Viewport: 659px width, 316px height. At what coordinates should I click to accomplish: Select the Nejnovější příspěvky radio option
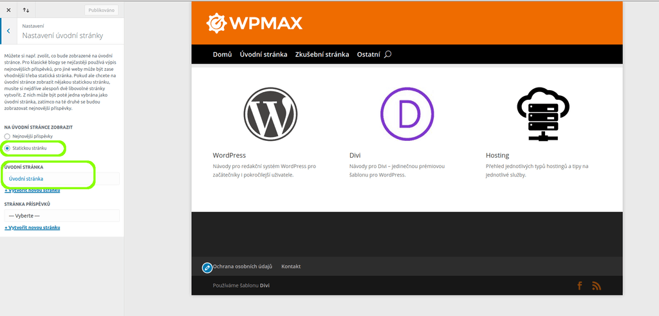pos(7,136)
